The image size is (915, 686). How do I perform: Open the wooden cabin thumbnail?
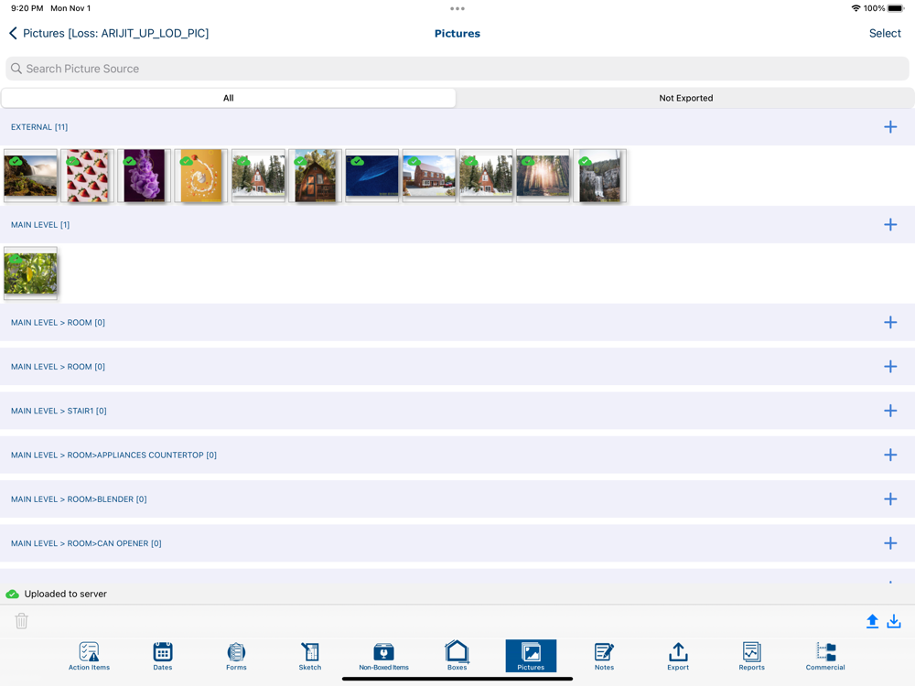(315, 176)
